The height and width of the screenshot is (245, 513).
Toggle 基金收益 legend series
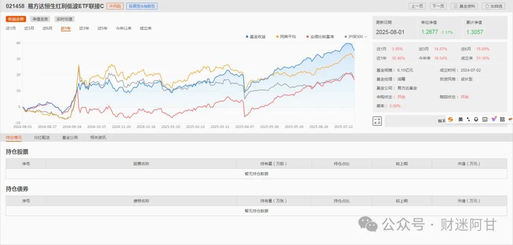coord(256,37)
